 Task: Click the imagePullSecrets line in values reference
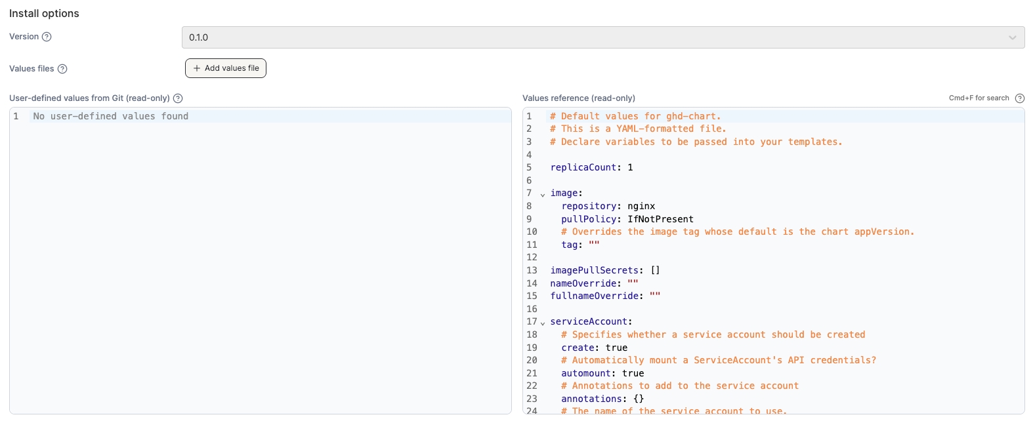tap(604, 270)
